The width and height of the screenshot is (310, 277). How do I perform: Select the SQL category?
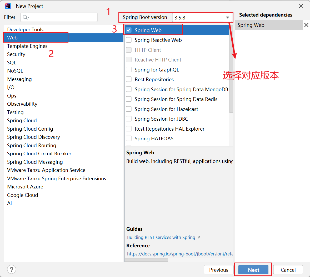point(64,63)
